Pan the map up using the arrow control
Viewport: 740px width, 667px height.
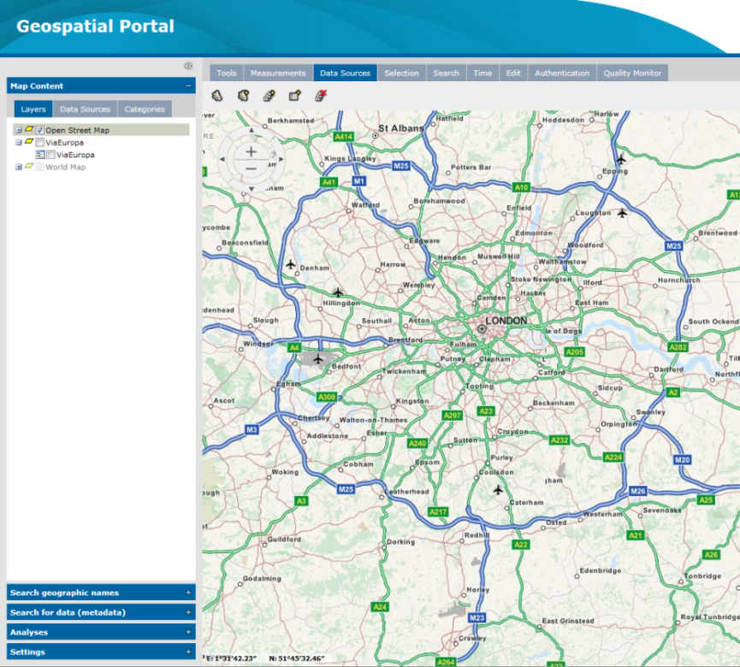click(x=251, y=132)
